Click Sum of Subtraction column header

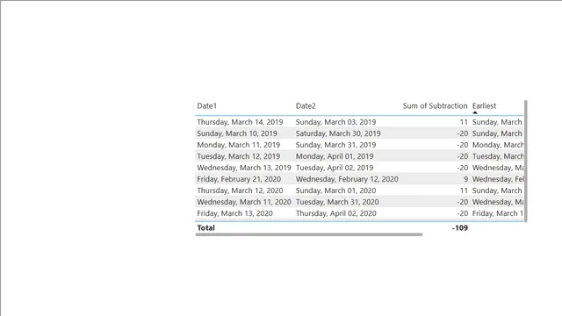pos(435,106)
